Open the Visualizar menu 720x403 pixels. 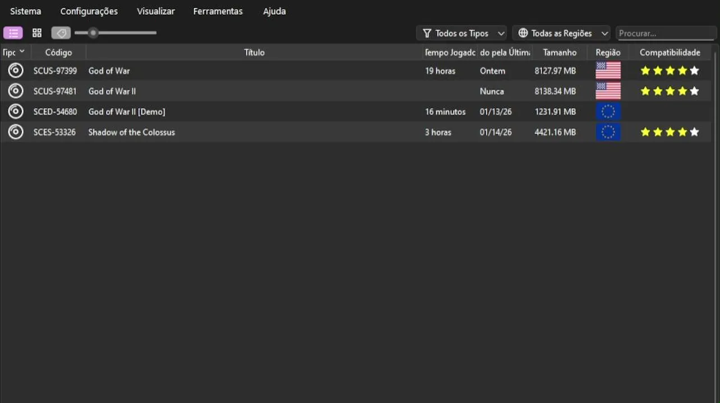point(156,11)
